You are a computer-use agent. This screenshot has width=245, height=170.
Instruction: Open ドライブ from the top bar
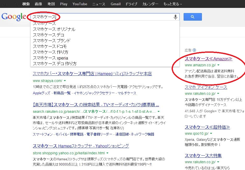pyautogui.click(x=131, y=4)
